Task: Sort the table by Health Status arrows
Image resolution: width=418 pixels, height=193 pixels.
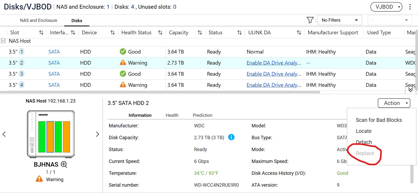Action: pyautogui.click(x=160, y=32)
